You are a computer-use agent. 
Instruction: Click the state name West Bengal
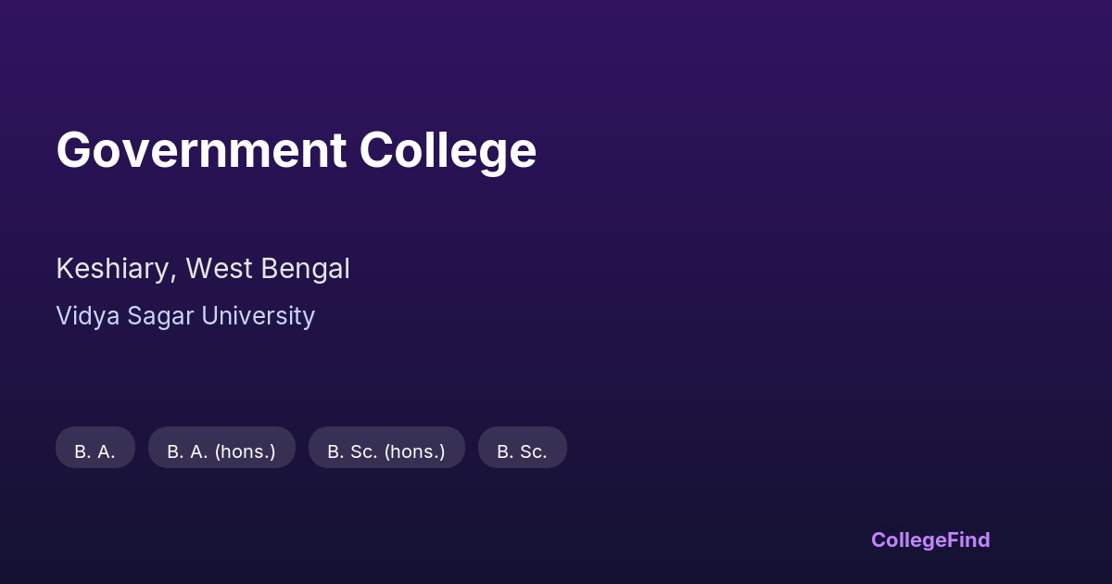click(x=268, y=269)
